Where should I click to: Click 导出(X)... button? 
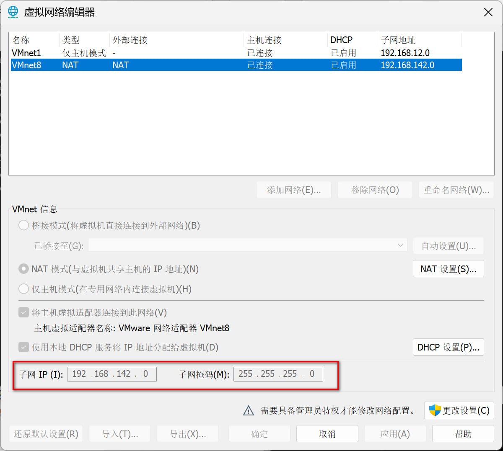coord(188,434)
